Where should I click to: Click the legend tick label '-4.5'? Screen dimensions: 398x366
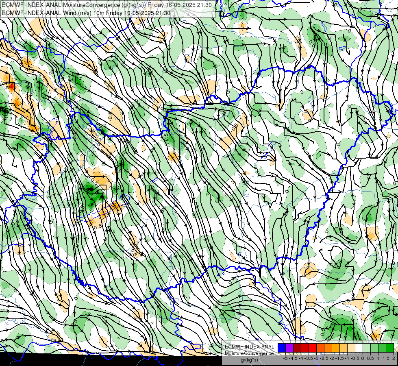point(293,358)
